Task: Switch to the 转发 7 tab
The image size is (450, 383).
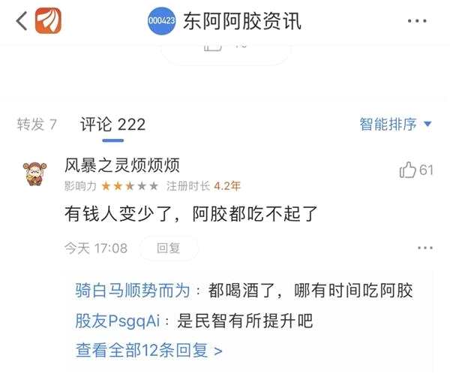Action: pyautogui.click(x=37, y=124)
